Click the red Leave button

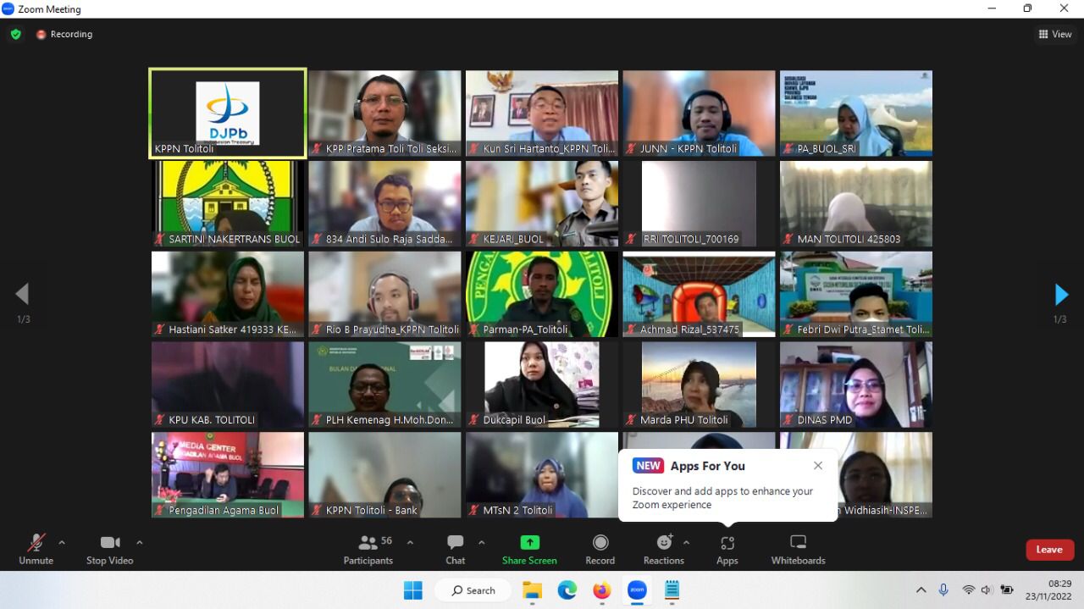coord(1049,550)
